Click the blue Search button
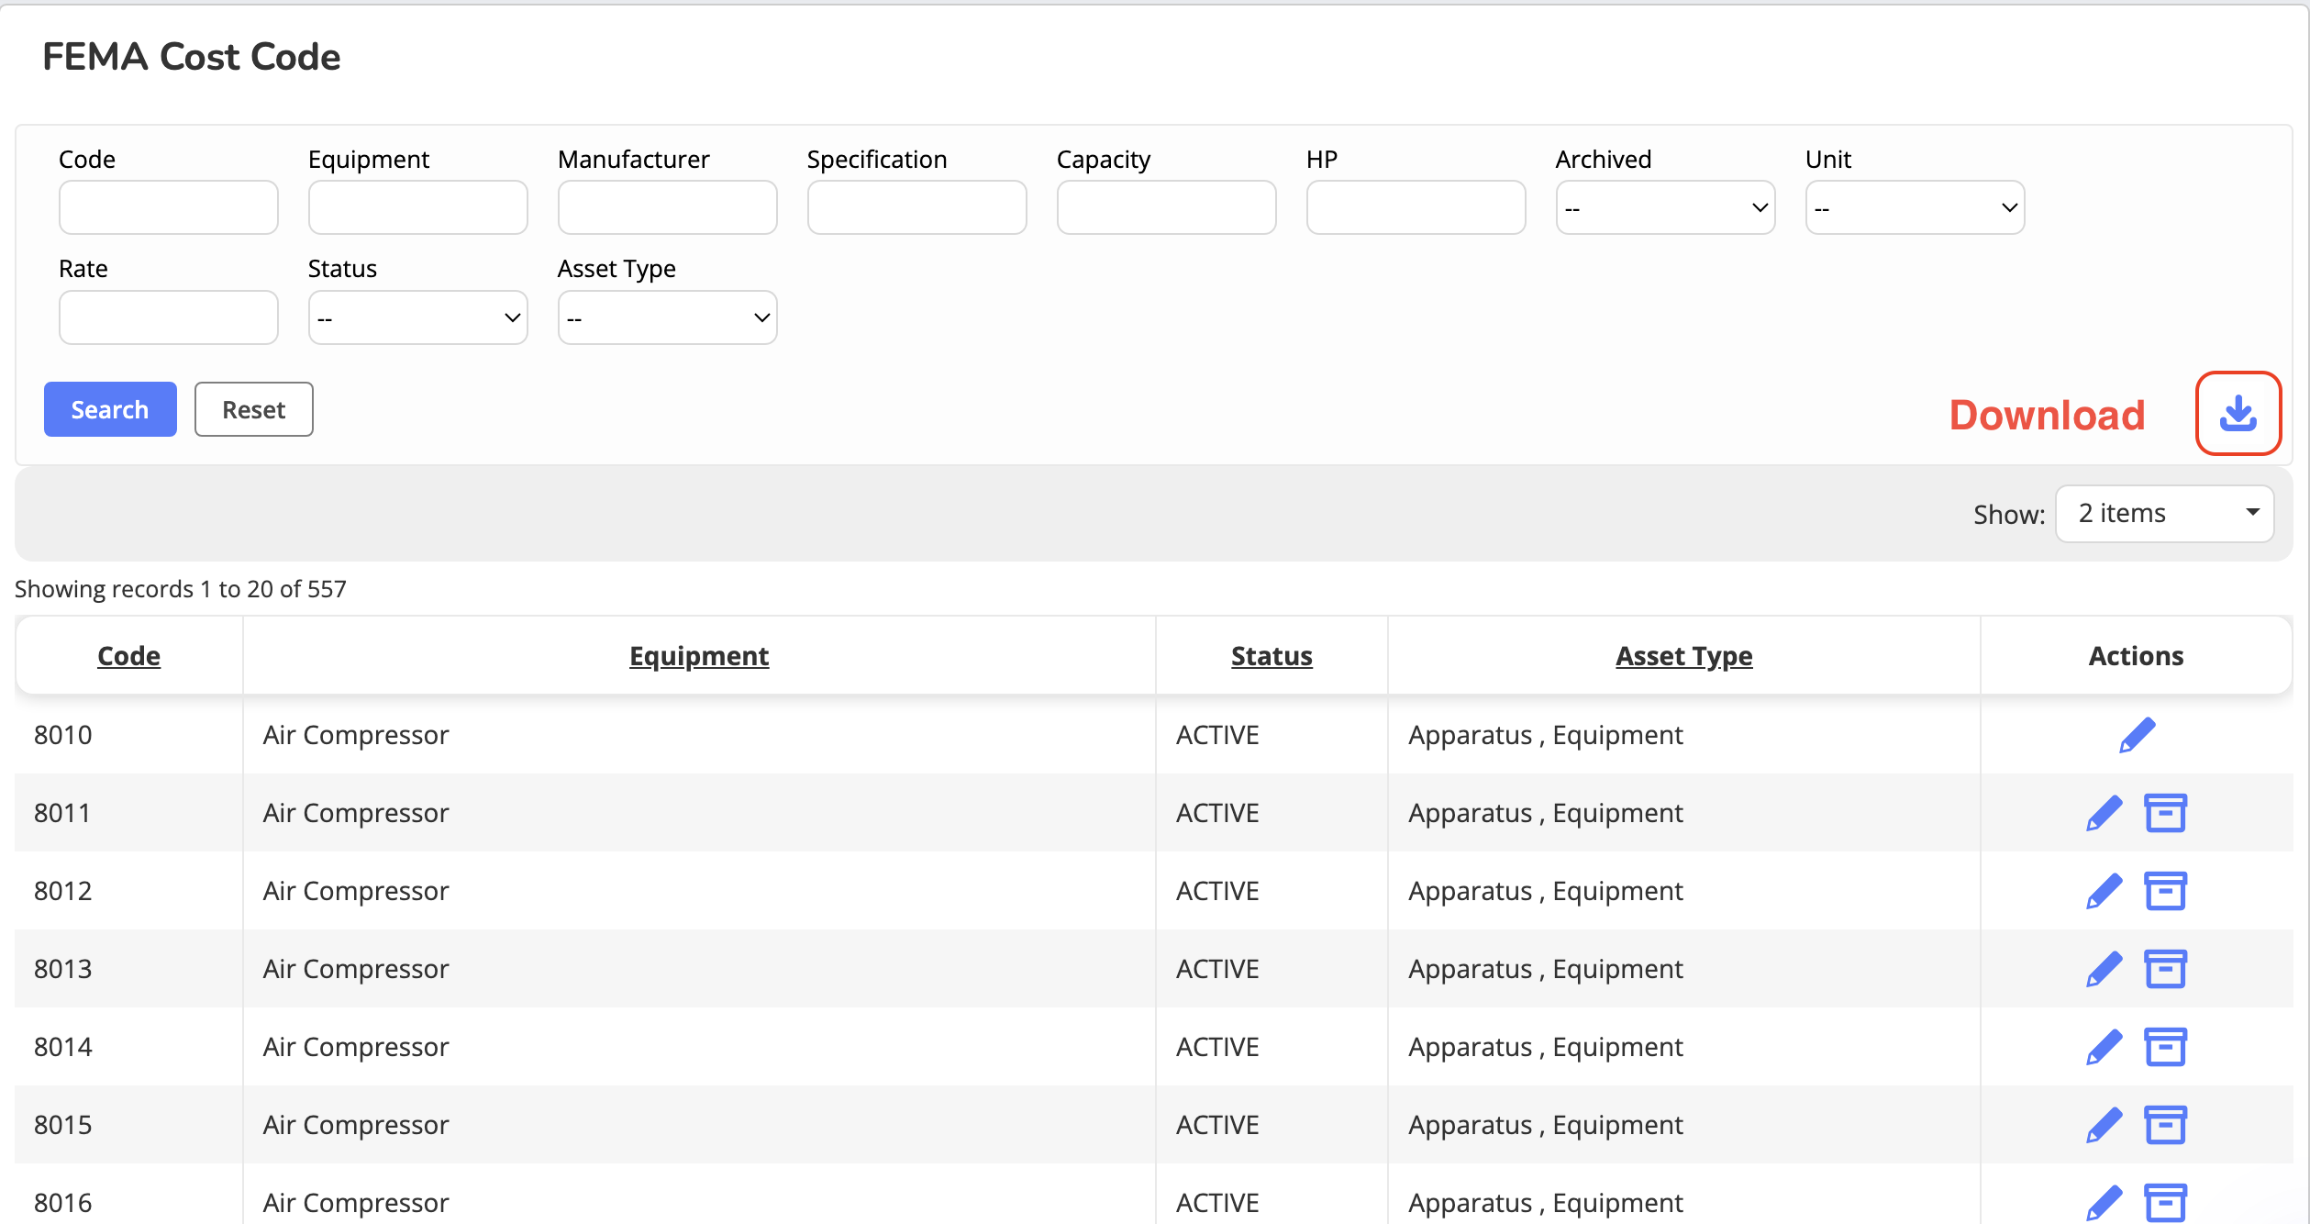The image size is (2310, 1224). tap(110, 409)
